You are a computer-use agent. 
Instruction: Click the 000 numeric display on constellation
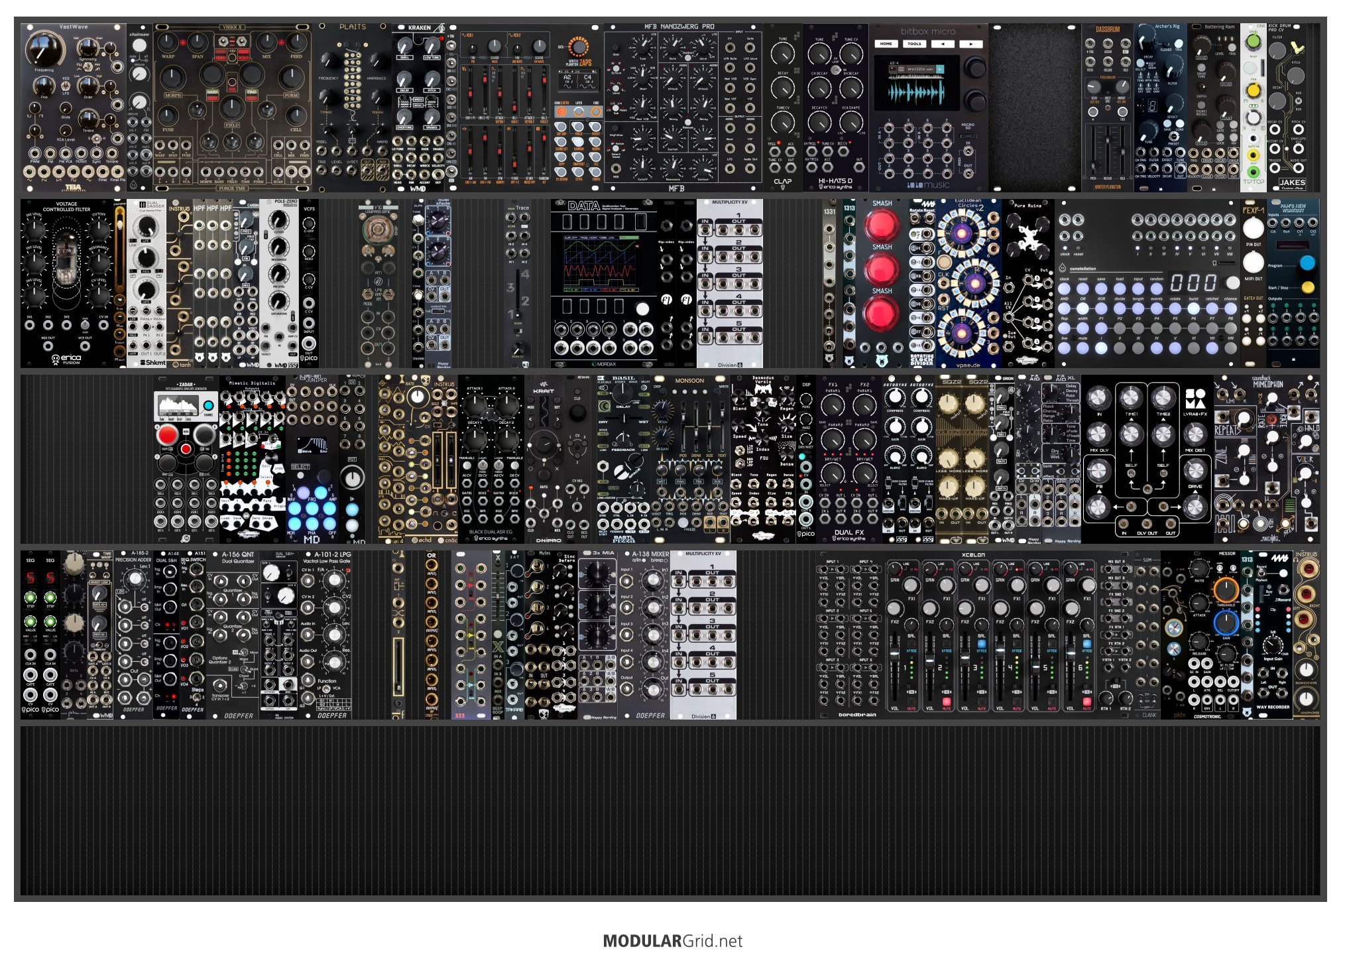[1193, 283]
